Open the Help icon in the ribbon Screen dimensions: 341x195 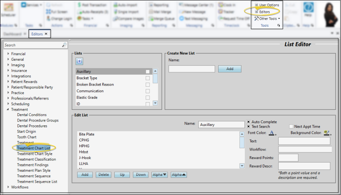308,8
